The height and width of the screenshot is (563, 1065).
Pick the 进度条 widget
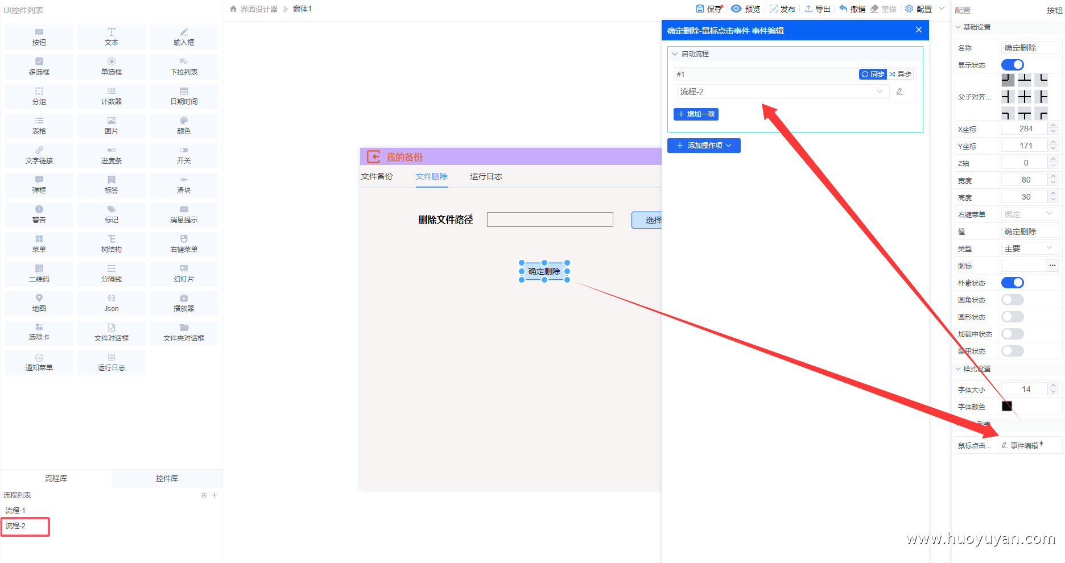(112, 156)
